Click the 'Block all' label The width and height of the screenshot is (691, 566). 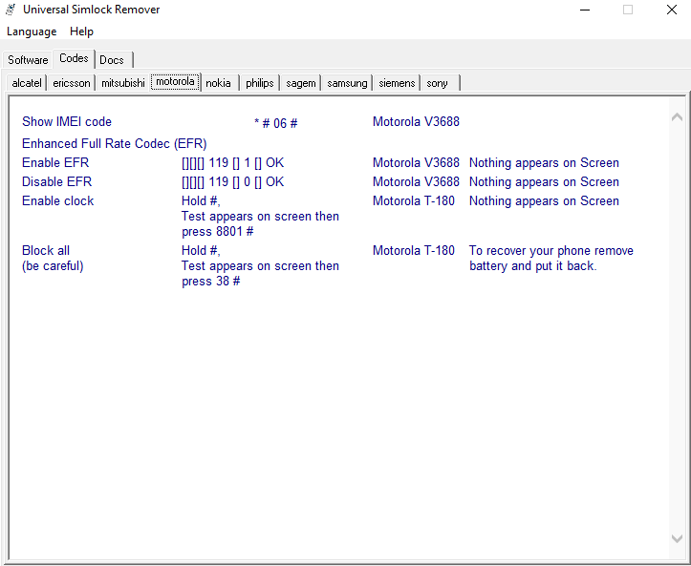pos(46,251)
